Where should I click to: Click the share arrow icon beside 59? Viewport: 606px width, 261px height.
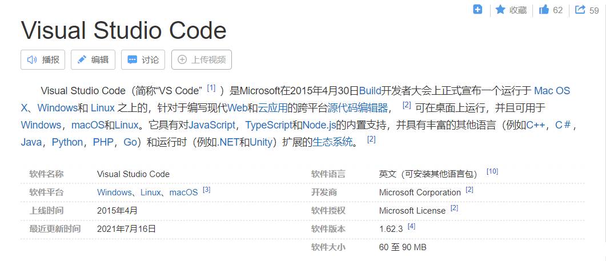coord(580,10)
